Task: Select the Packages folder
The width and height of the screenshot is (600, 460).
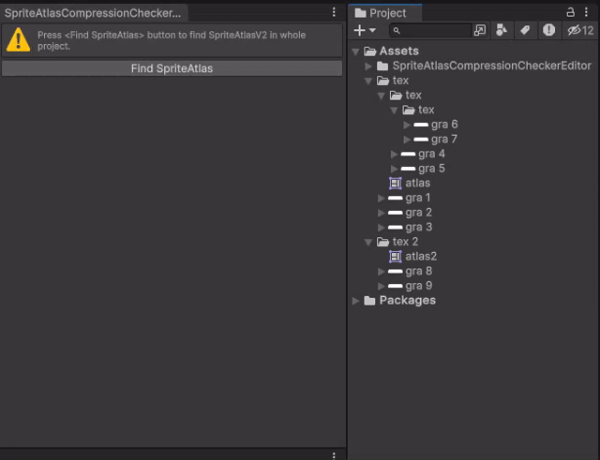Action: [x=408, y=300]
